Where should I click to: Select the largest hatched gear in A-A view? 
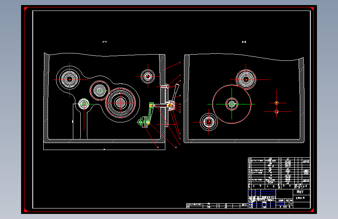point(120,103)
